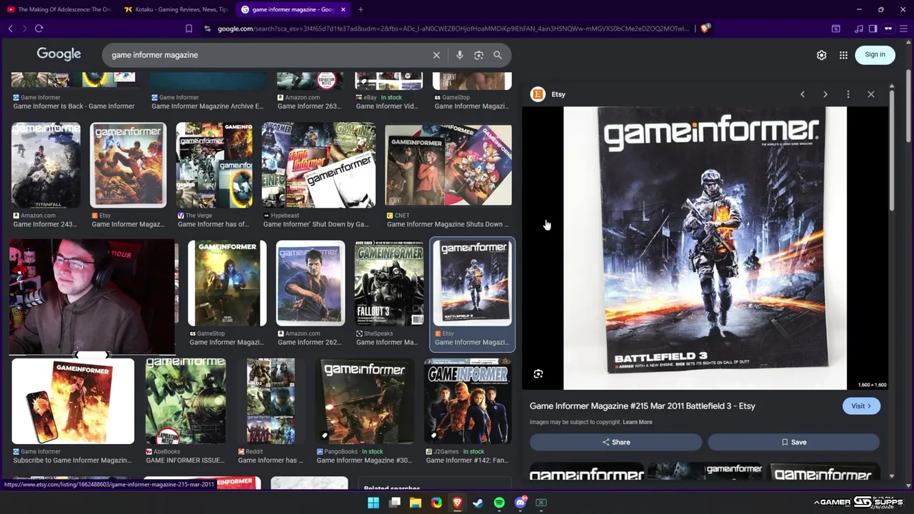Sign in to Google account

(875, 54)
